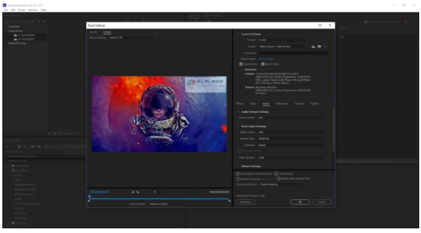421x233 pixels.
Task: Open the Source Scaling dropdown
Action: (133, 38)
